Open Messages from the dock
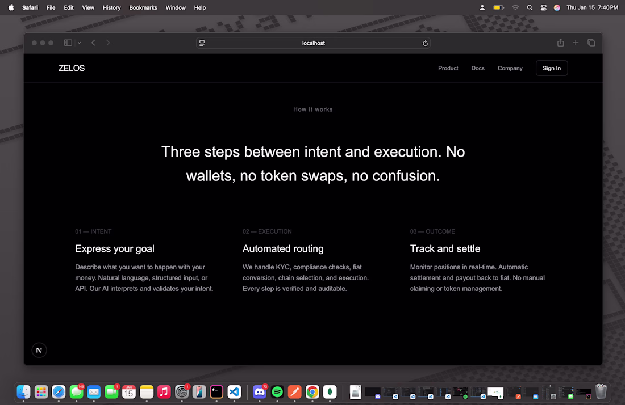The image size is (625, 405). coord(76,392)
